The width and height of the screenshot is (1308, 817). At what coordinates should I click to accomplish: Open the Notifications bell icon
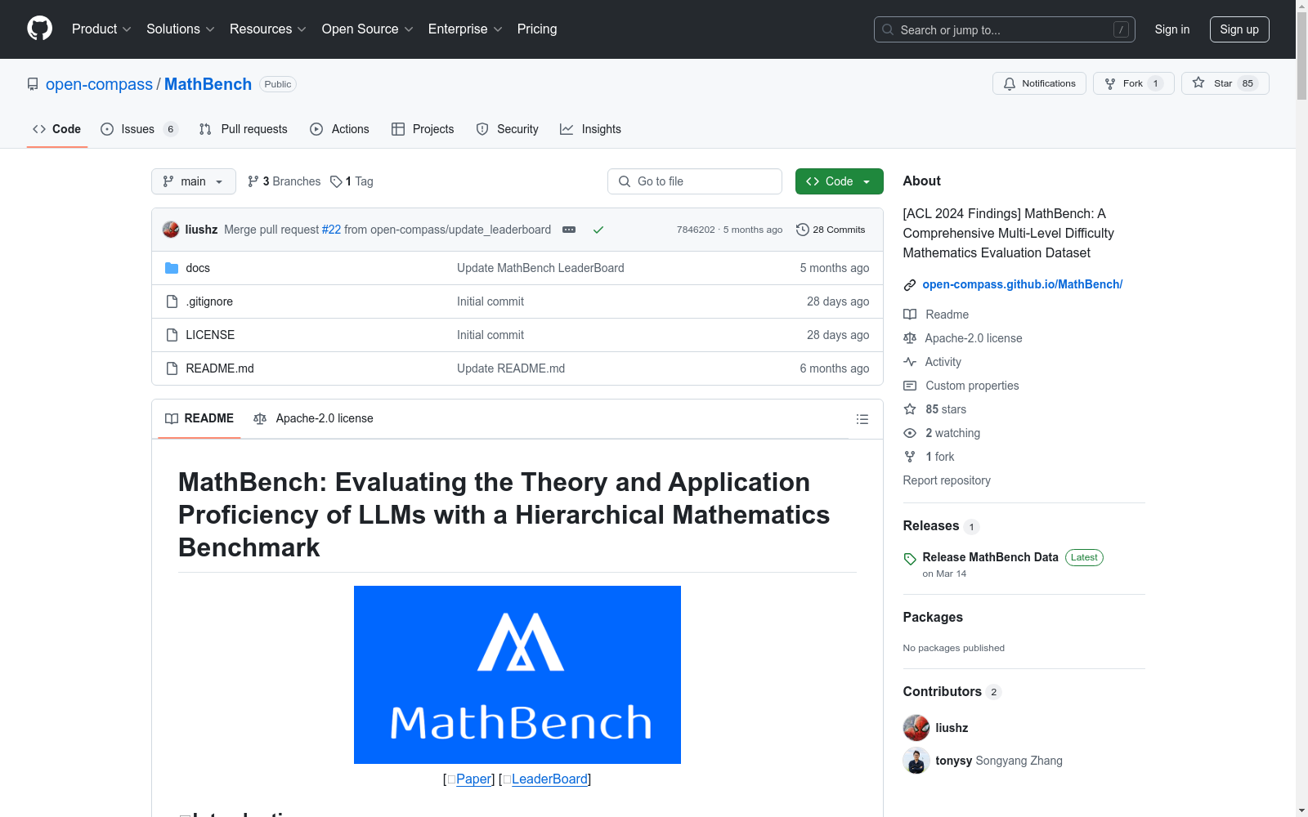coord(1010,83)
